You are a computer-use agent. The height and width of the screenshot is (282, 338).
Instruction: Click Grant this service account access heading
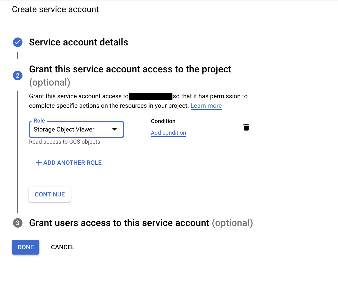[x=130, y=69]
